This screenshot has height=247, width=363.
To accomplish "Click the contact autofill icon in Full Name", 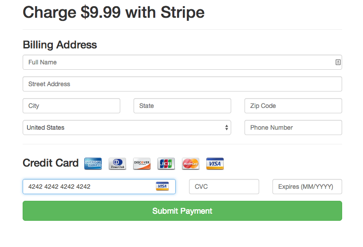I will [x=338, y=62].
